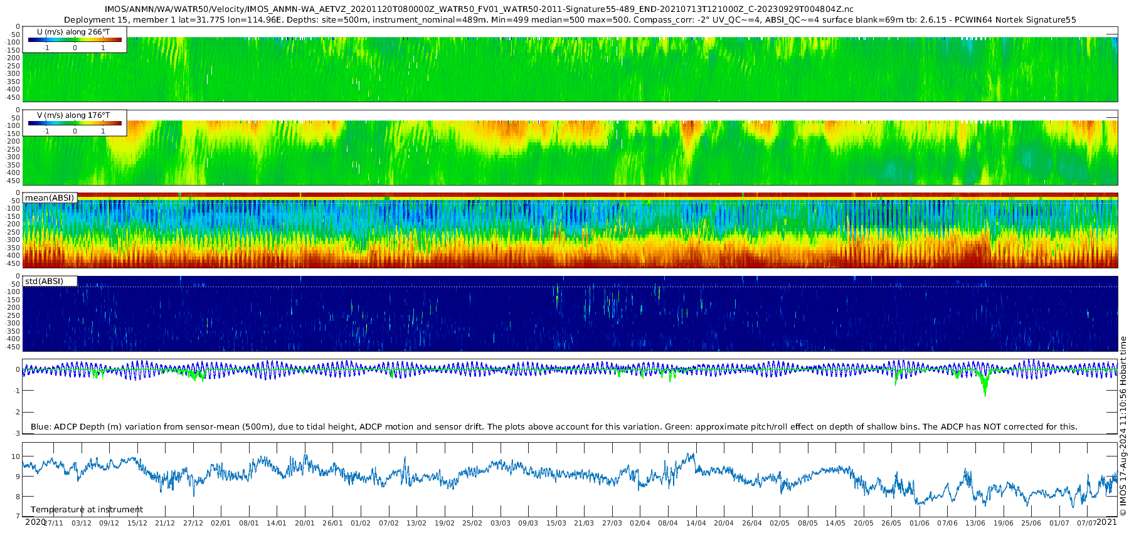Select the mean(ABSI) panel label

coord(50,198)
